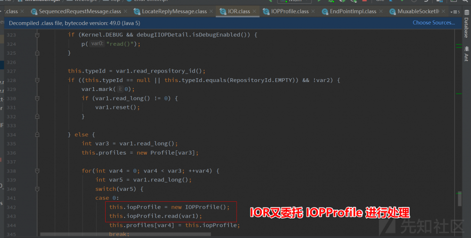
Task: Close the IOR.class tab
Action: [255, 11]
